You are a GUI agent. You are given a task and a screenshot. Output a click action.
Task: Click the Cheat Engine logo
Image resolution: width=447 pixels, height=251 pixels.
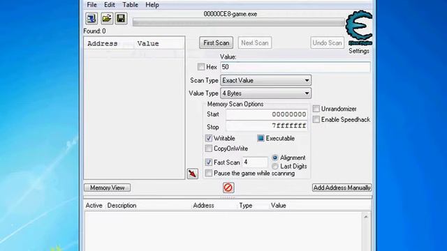click(359, 28)
